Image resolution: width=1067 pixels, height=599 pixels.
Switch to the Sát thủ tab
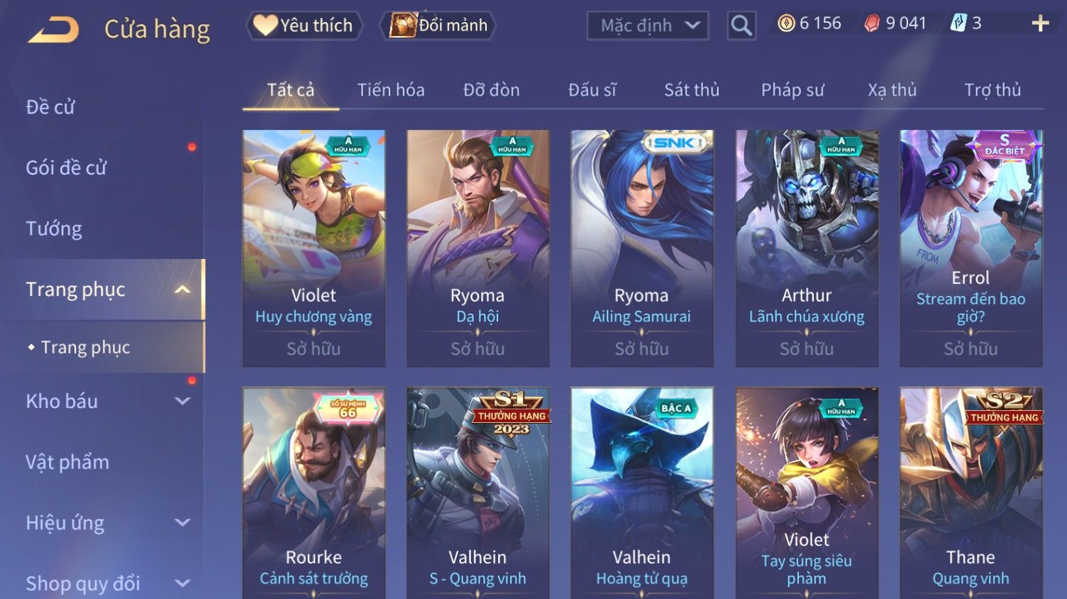click(x=692, y=90)
